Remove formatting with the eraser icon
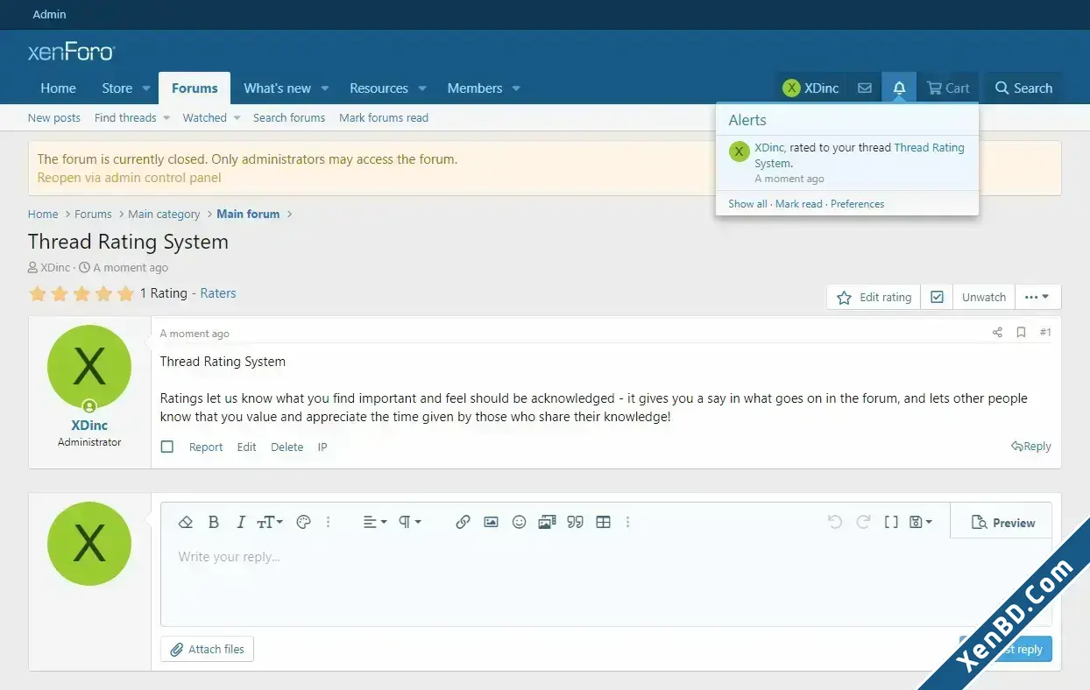Screen dimensions: 1090x690 point(185,522)
